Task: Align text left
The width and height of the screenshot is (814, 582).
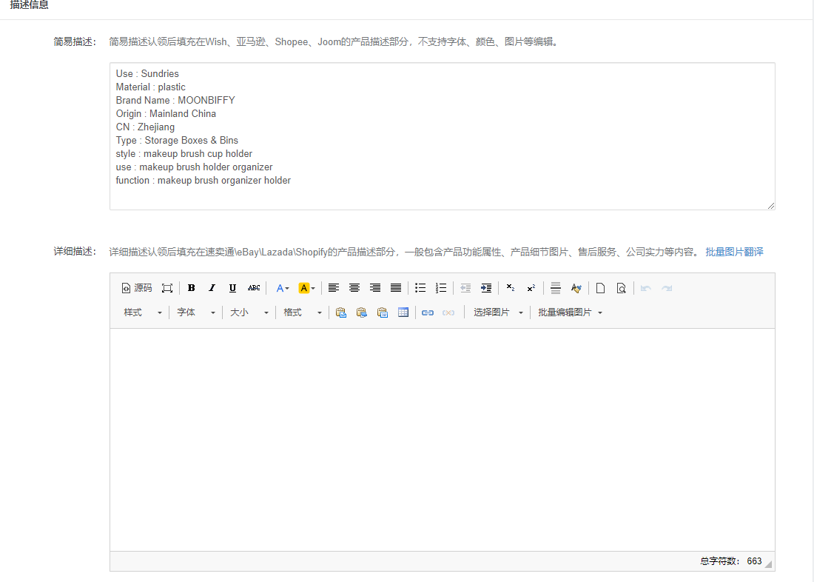Action: [334, 288]
